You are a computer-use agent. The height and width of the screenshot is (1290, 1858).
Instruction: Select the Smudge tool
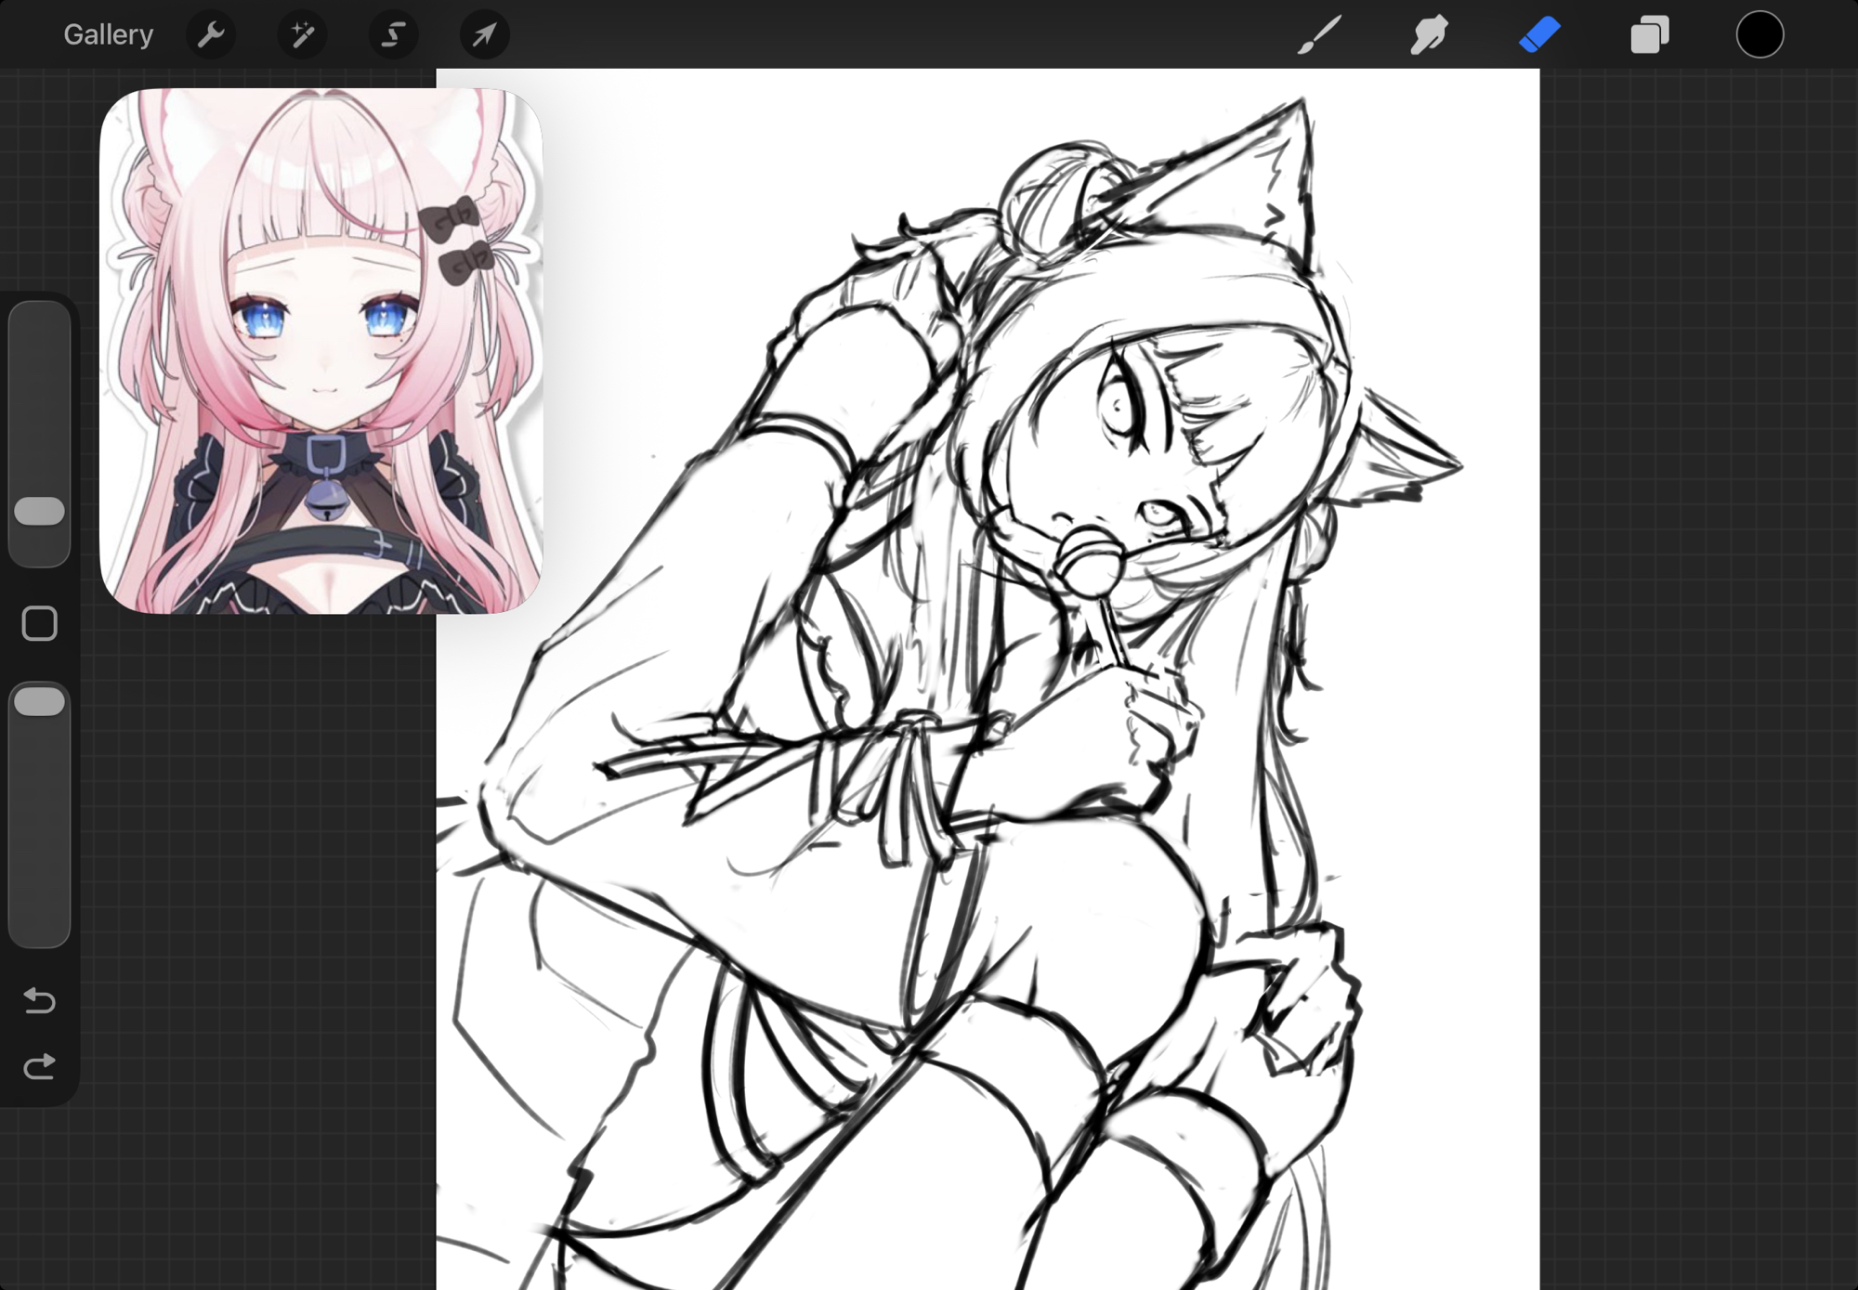tap(1428, 35)
